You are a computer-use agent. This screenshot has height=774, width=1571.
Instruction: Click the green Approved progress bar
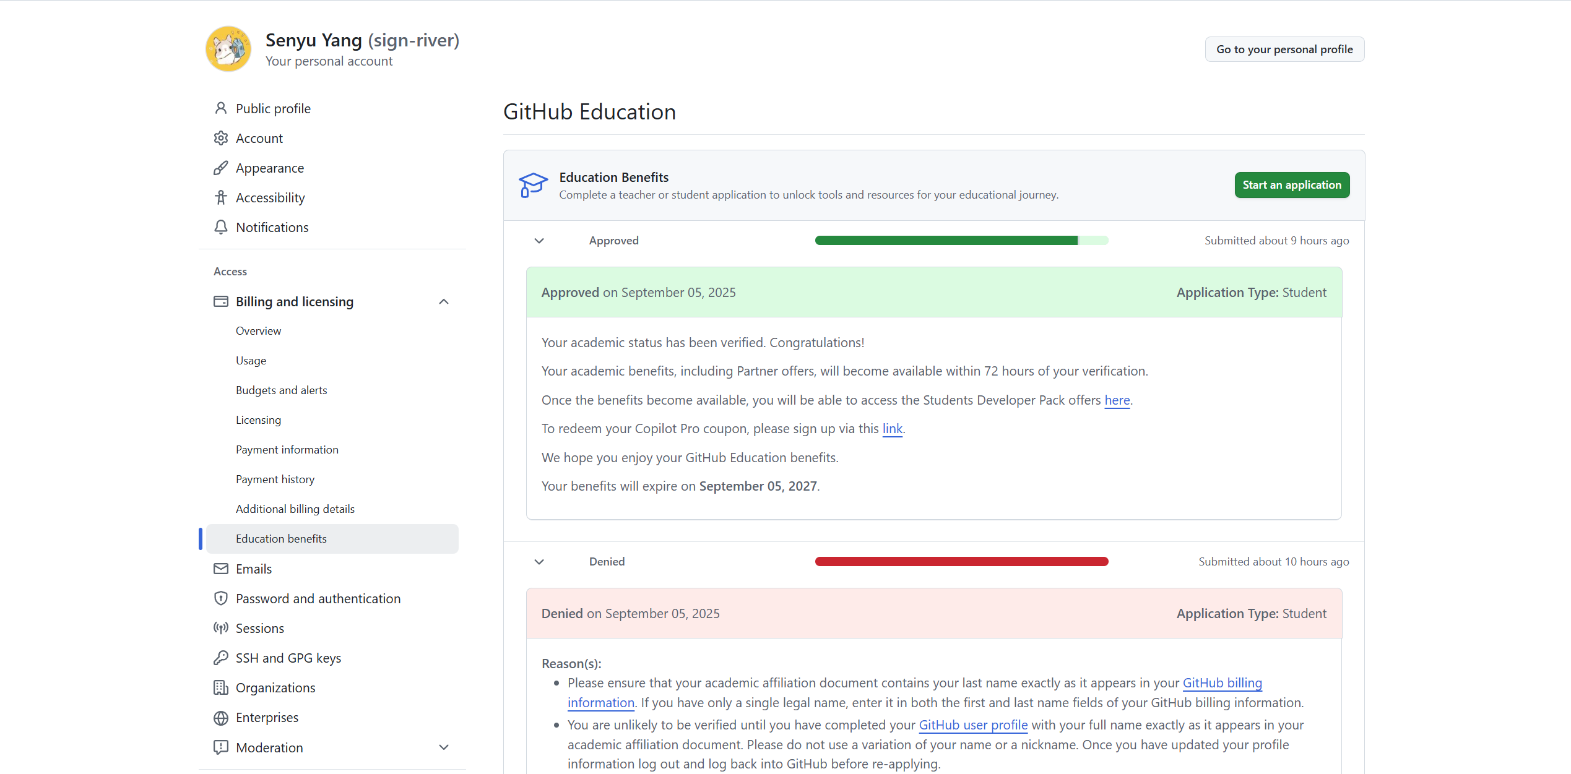pos(961,241)
